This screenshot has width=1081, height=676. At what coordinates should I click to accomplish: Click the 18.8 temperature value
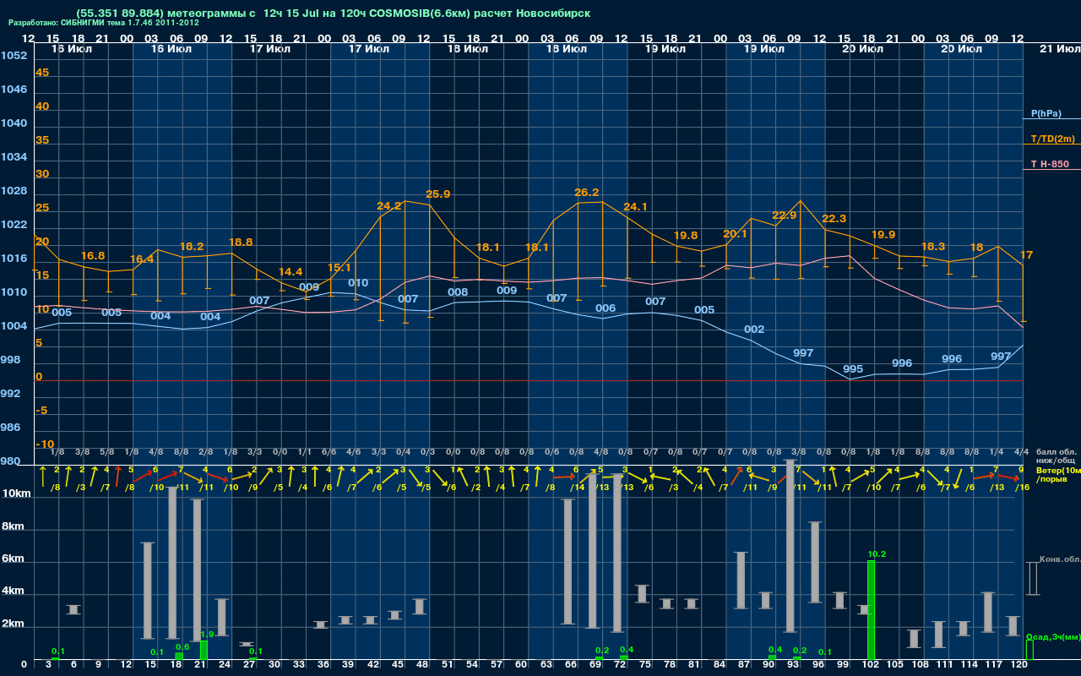(241, 243)
